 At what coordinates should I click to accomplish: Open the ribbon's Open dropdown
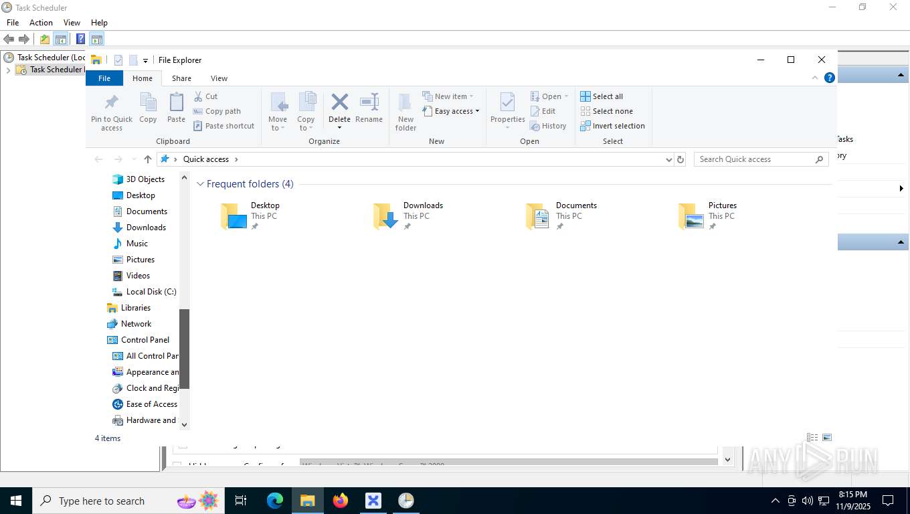pyautogui.click(x=549, y=96)
